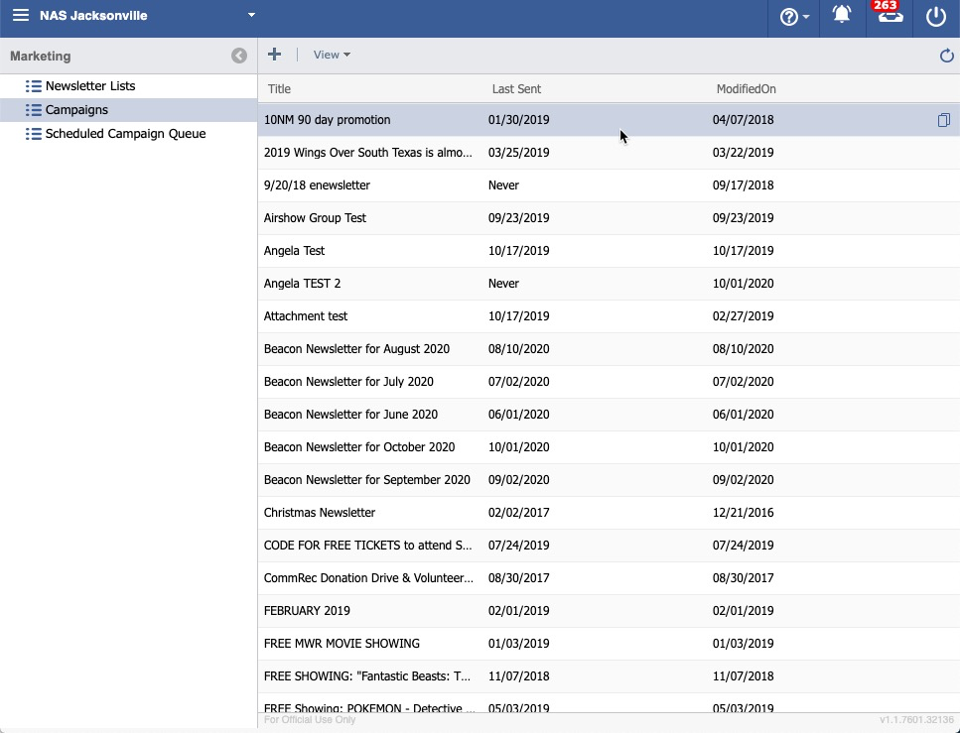Expand the NAS Jacksonville dropdown

[x=251, y=16]
